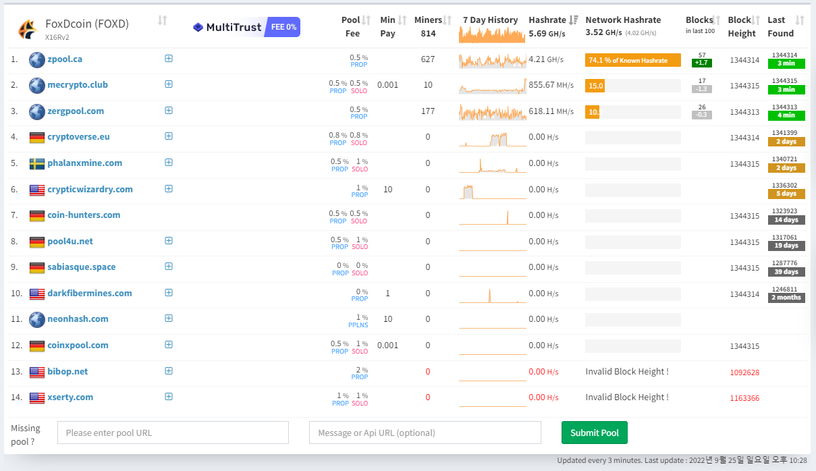Viewport: 816px width, 471px height.
Task: Sort table by Min Pay column
Action: click(402, 20)
